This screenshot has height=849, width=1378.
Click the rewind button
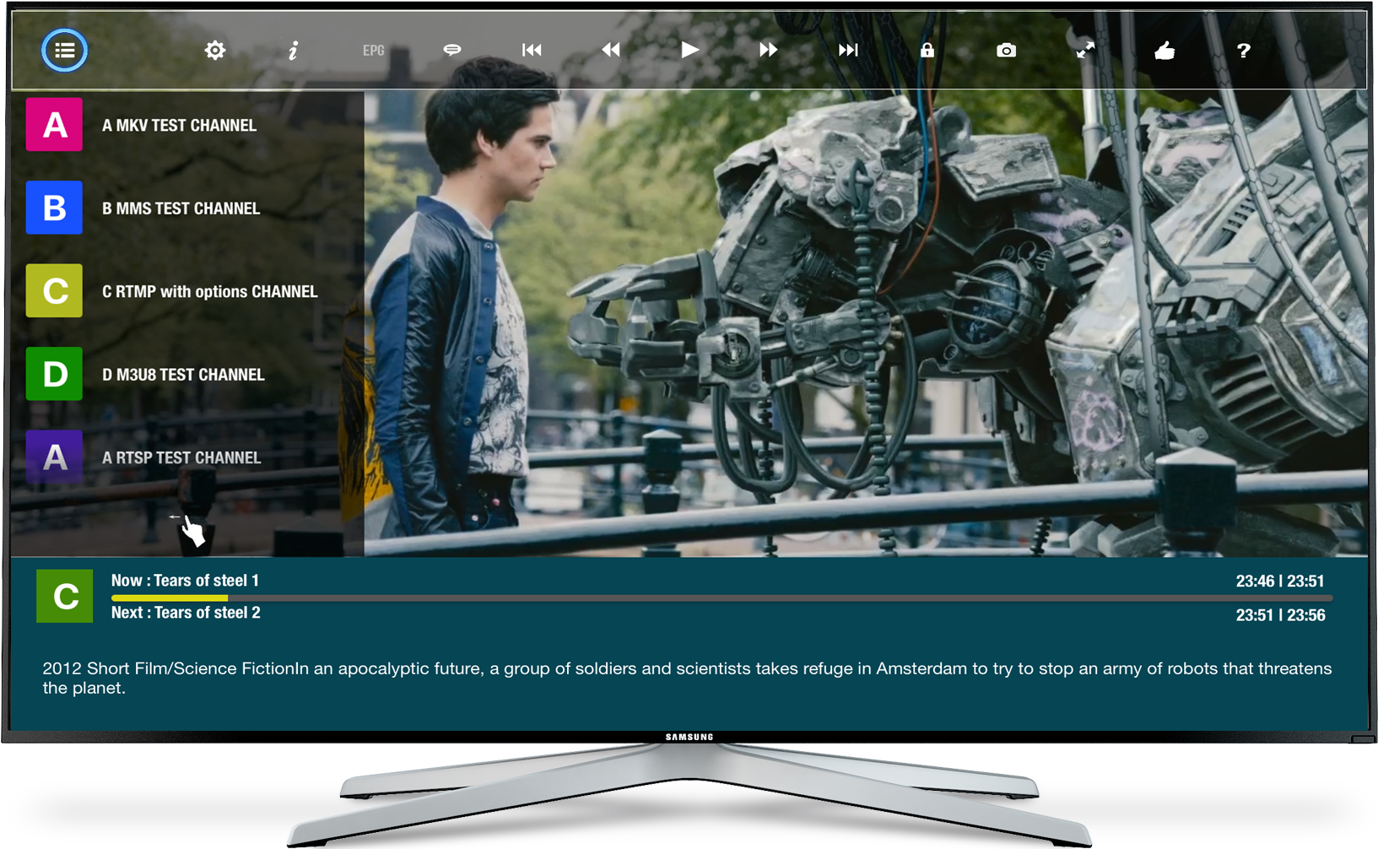[611, 51]
